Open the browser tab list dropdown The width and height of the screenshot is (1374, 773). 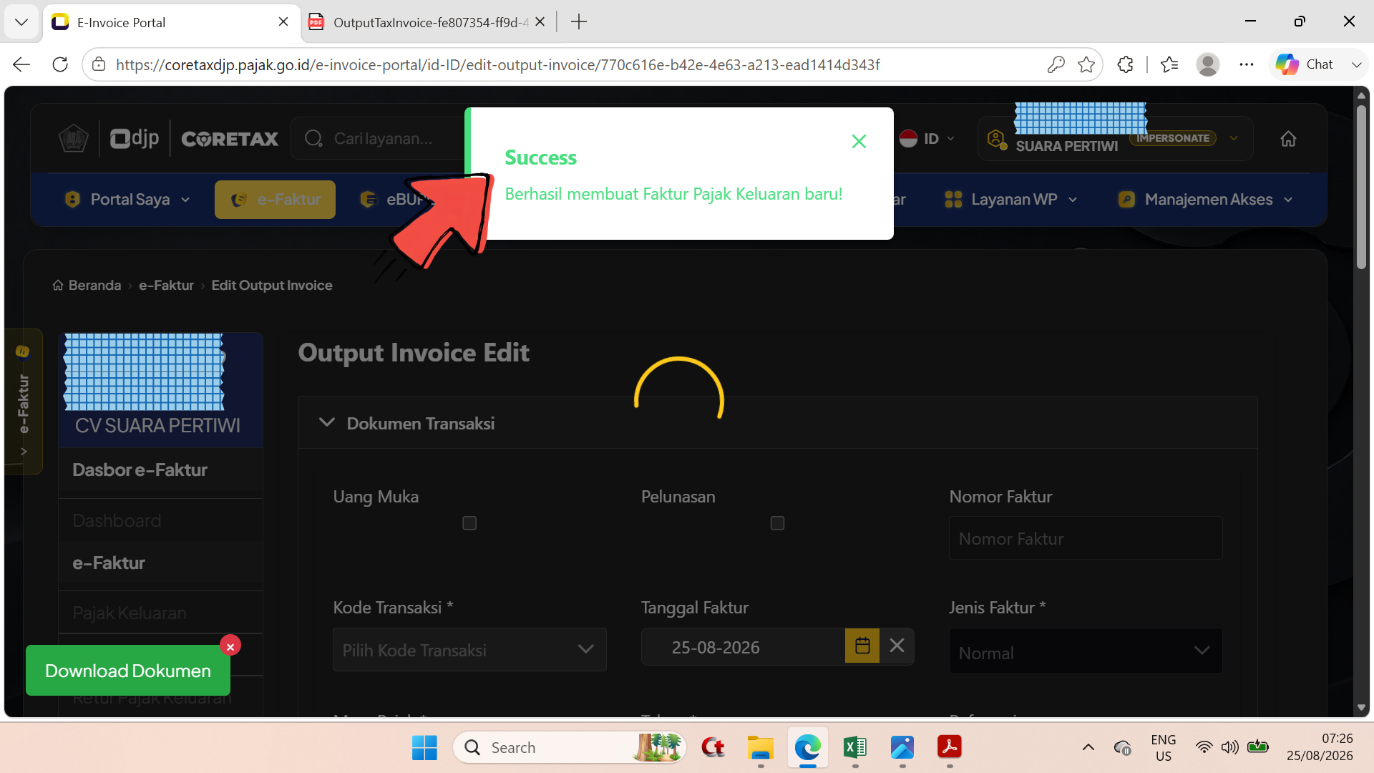pyautogui.click(x=21, y=22)
